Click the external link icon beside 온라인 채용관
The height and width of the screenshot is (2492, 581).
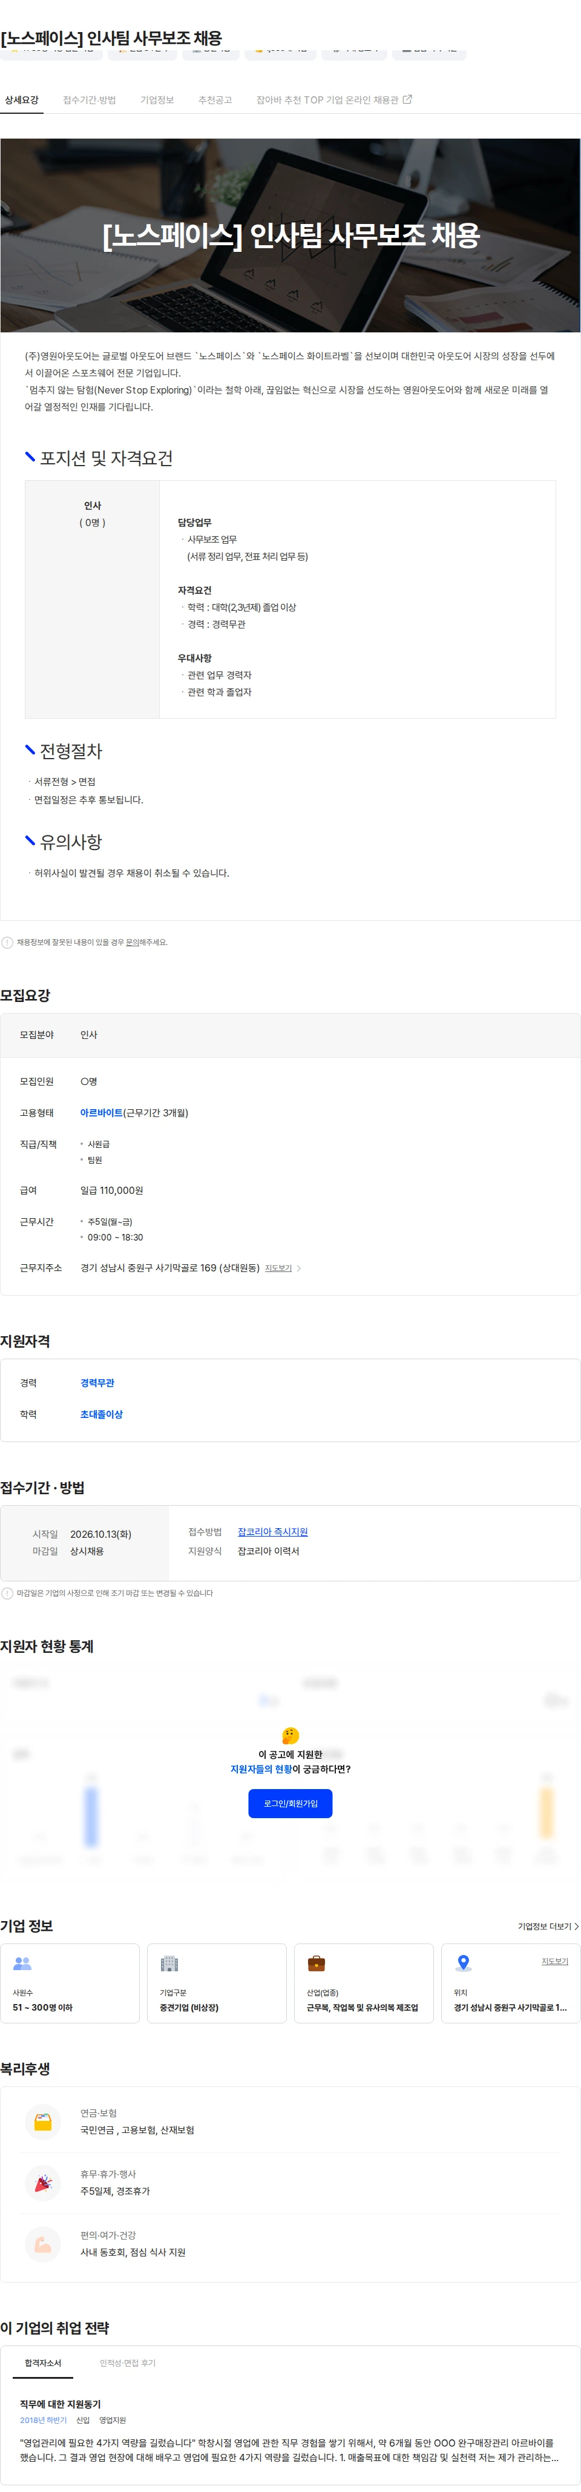click(x=407, y=99)
